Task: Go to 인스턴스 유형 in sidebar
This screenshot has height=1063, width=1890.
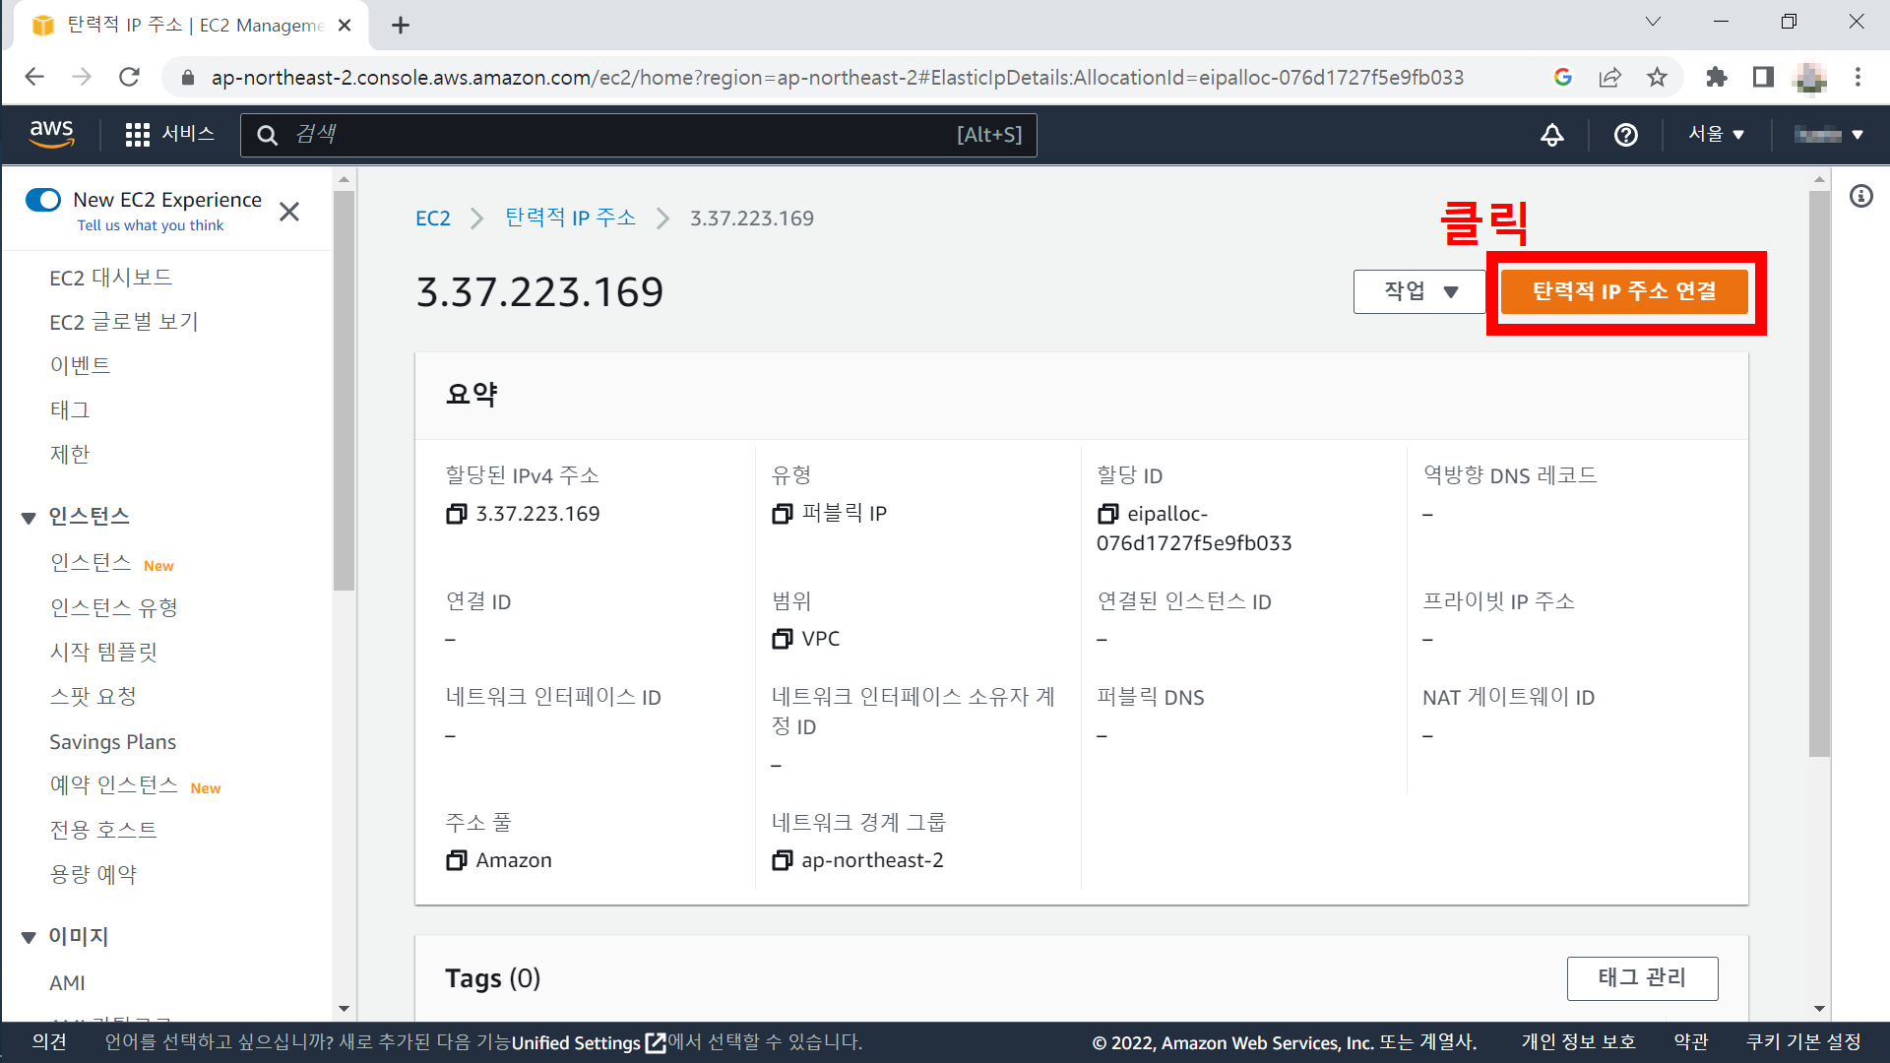Action: tap(114, 607)
